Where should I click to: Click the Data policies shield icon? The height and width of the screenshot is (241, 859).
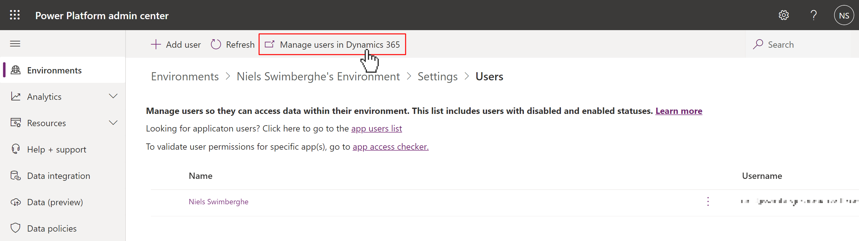pyautogui.click(x=16, y=228)
